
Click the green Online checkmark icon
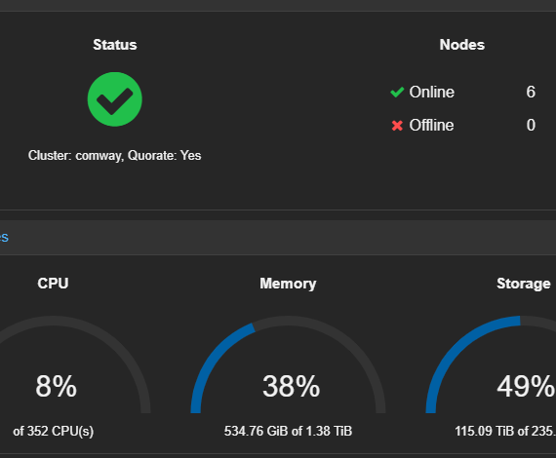[397, 93]
